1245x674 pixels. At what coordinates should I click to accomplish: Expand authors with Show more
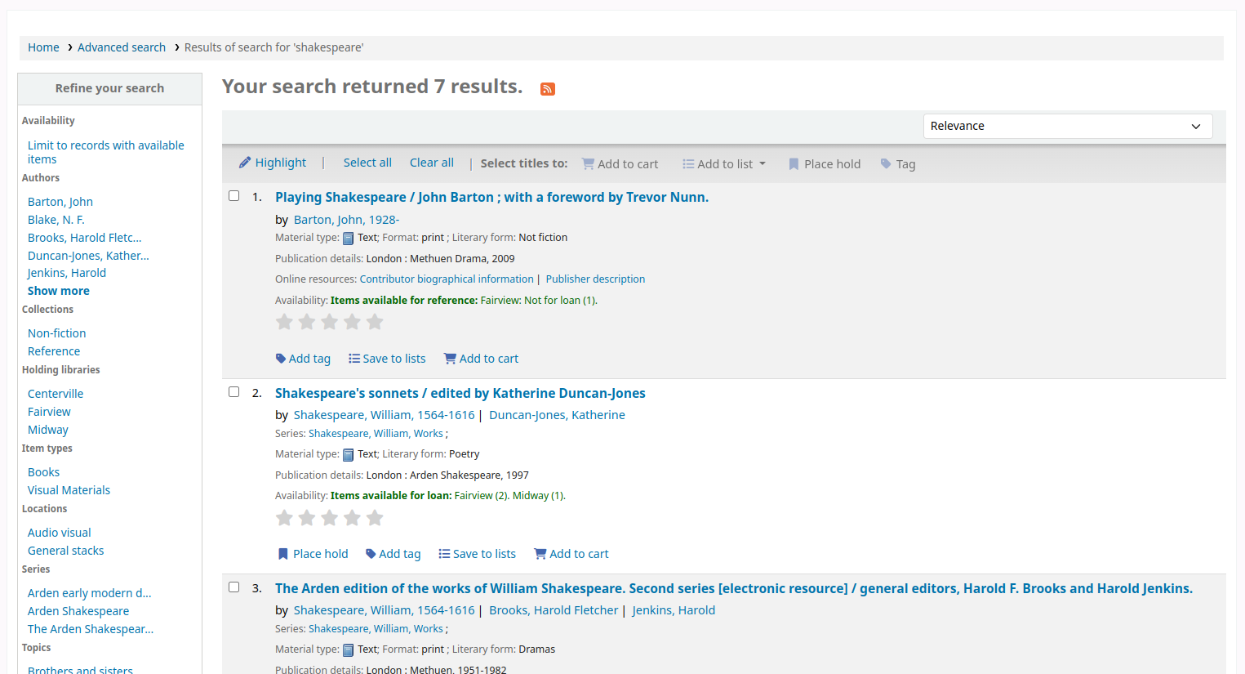tap(58, 290)
